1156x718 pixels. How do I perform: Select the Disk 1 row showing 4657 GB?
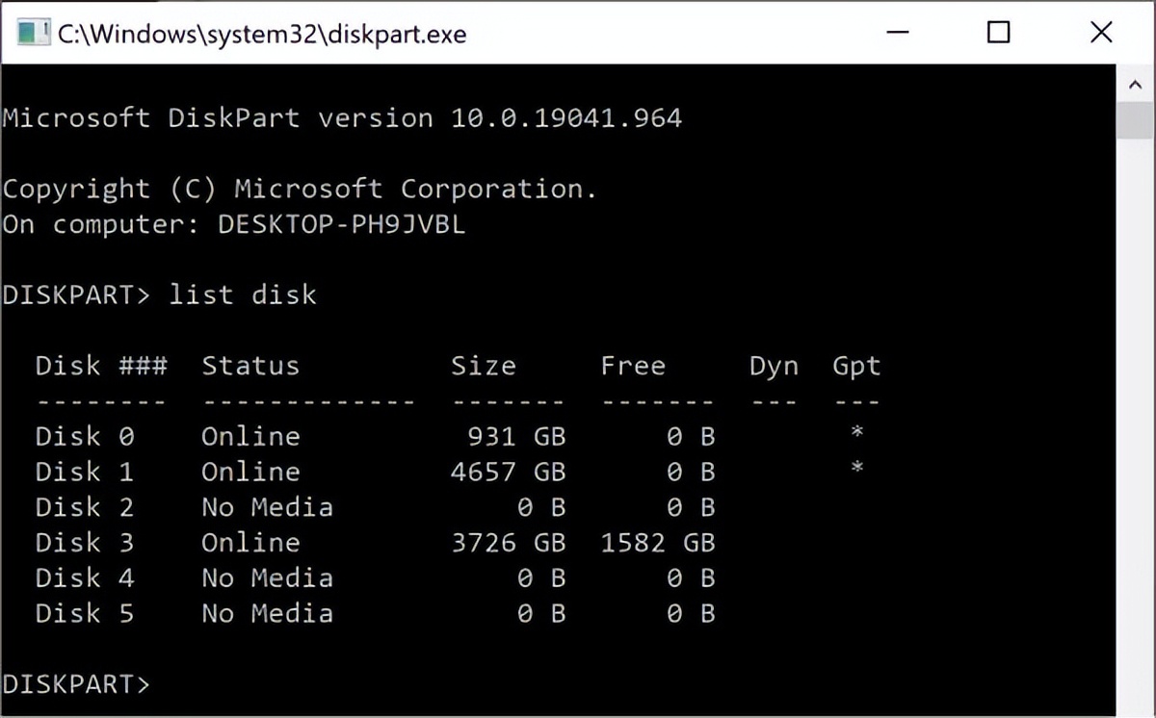289,472
